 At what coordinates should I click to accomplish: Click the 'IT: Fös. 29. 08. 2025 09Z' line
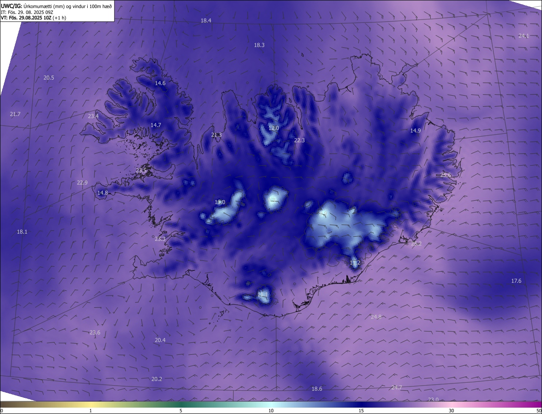click(27, 12)
